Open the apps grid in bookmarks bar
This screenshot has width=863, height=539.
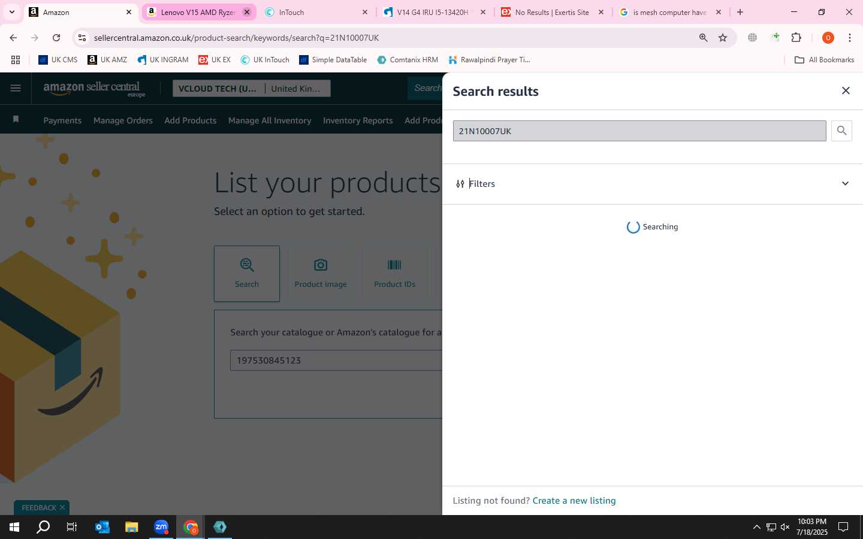(x=16, y=60)
